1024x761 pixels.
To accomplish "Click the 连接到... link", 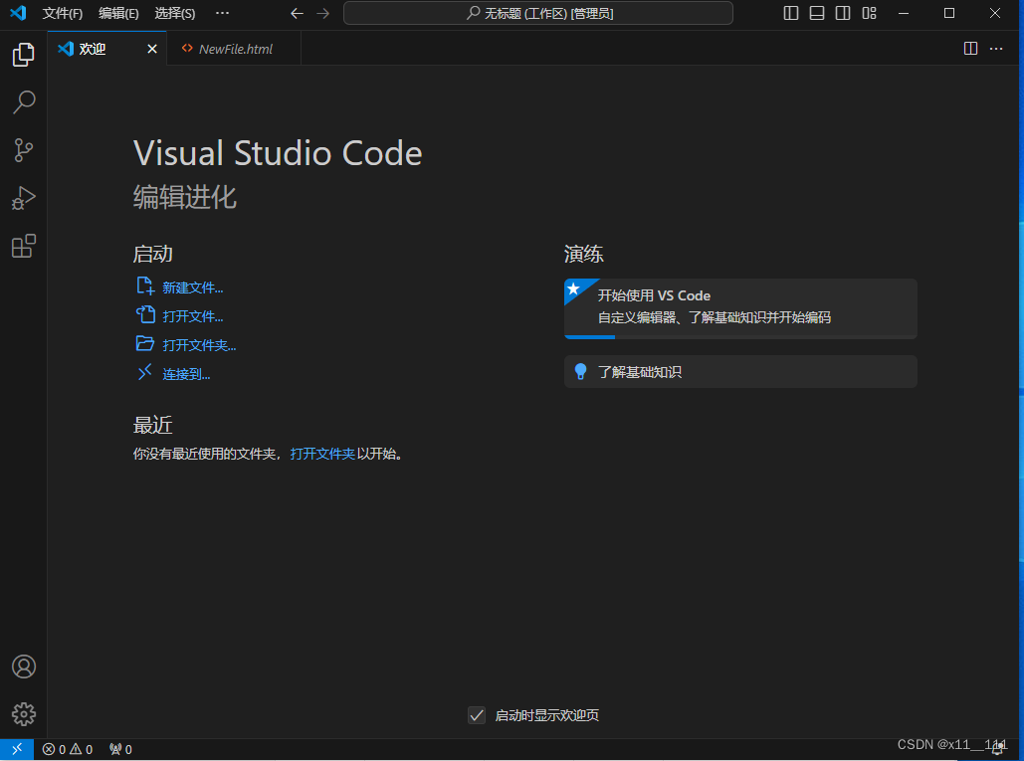I will click(186, 374).
